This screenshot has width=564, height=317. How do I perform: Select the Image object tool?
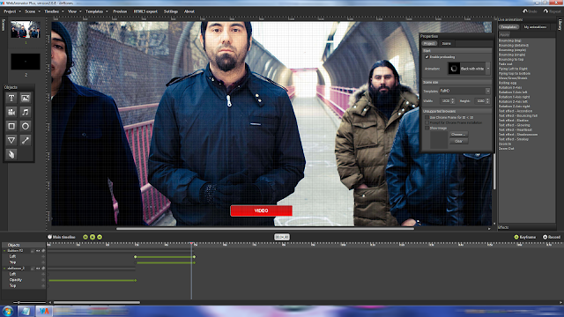[x=26, y=98]
